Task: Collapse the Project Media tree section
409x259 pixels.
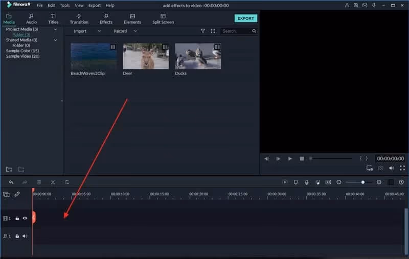Action: tap(55, 29)
